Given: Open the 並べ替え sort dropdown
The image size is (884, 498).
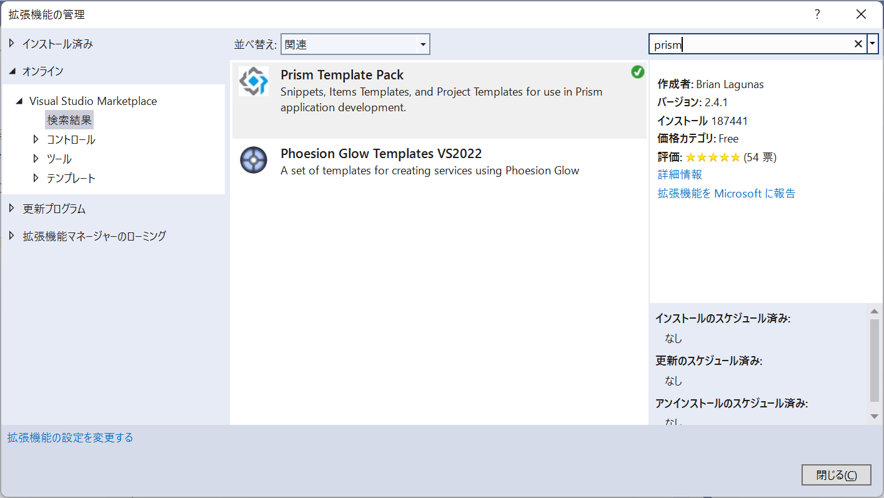Looking at the screenshot, I should [x=424, y=44].
